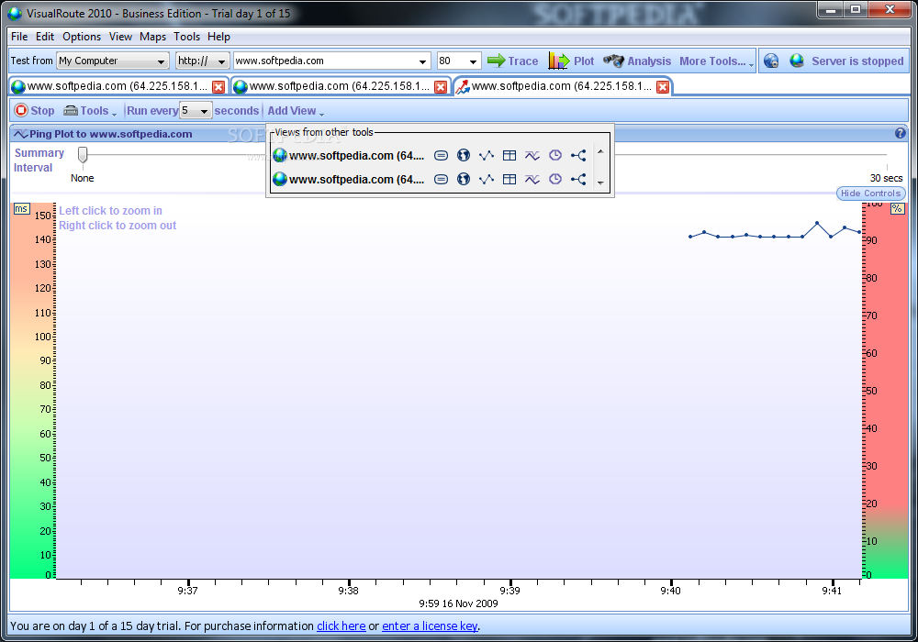Click the summary view icon in second Views row
The width and height of the screenshot is (918, 642).
coord(441,180)
